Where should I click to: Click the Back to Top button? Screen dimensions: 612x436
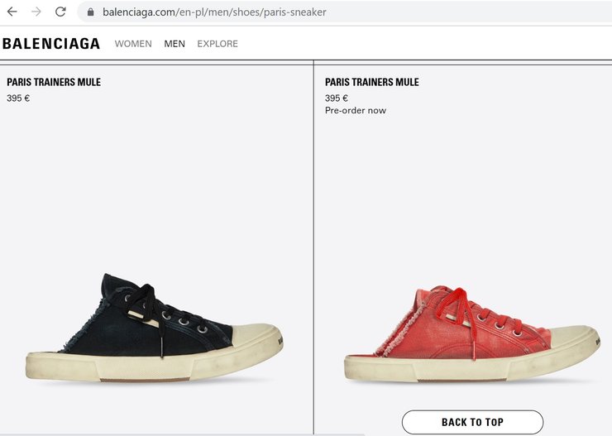[472, 422]
